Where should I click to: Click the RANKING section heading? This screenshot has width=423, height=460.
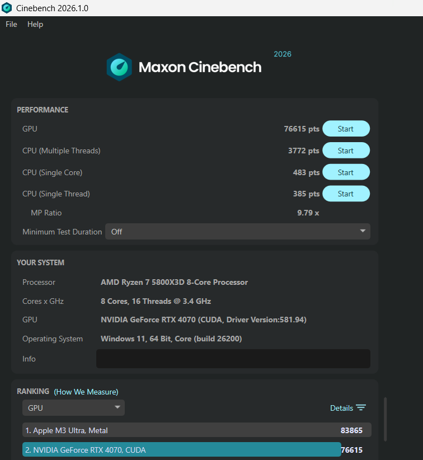pyautogui.click(x=33, y=391)
